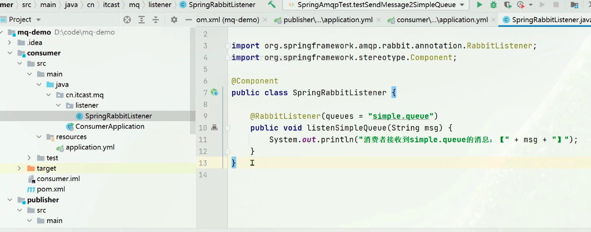Viewport: 591px width, 232px height.
Task: Close the publisher application.yml tab
Action: [x=378, y=20]
